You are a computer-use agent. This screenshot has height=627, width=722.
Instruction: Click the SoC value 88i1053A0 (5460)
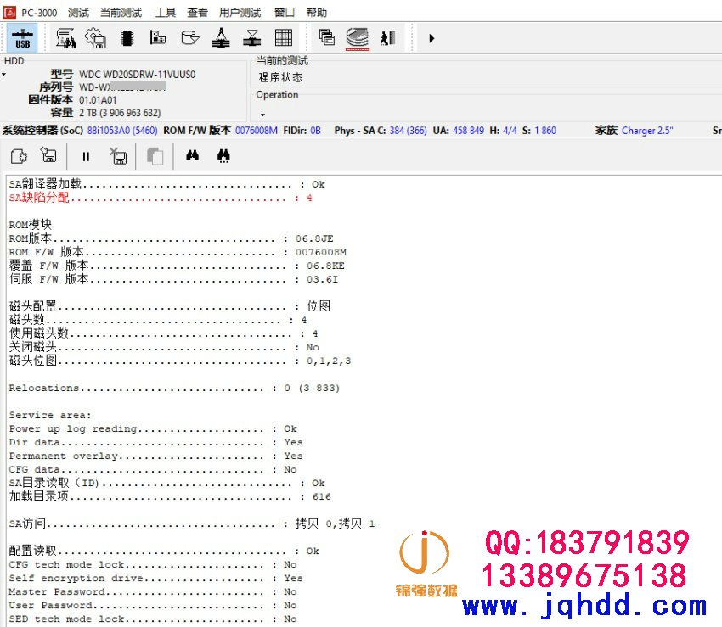pos(122,131)
